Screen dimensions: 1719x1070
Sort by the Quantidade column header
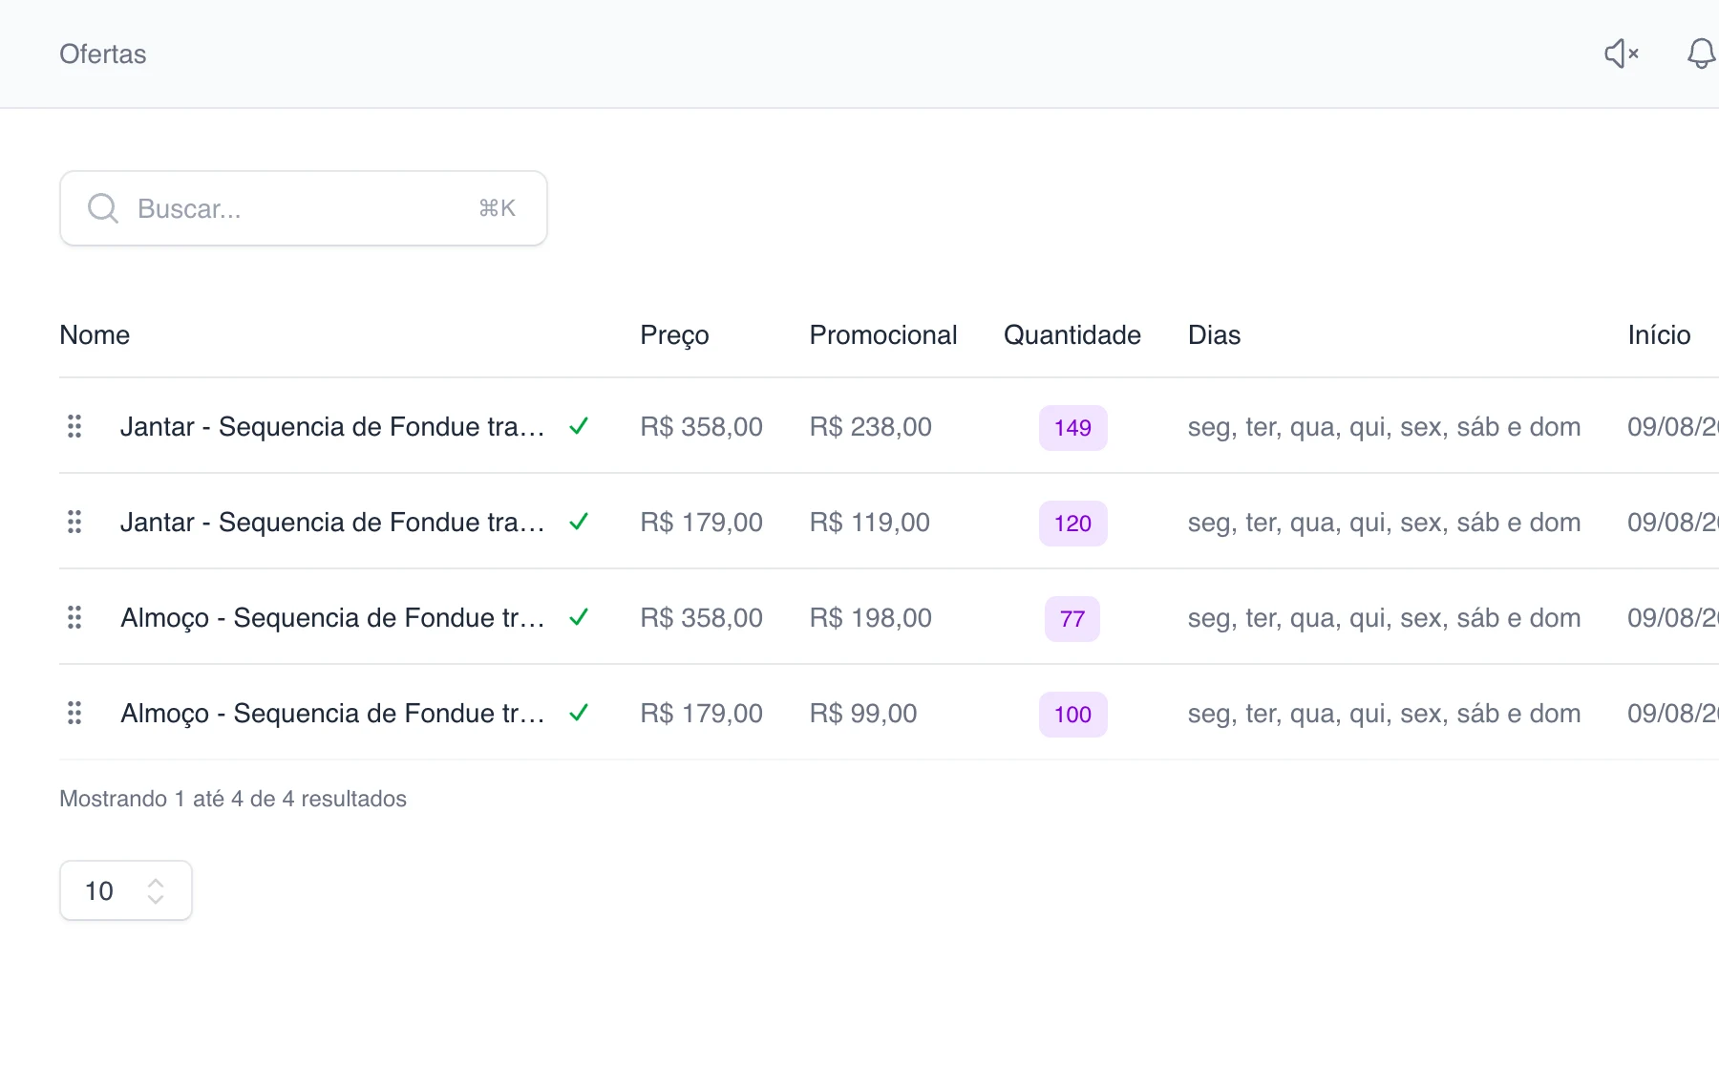[1072, 335]
